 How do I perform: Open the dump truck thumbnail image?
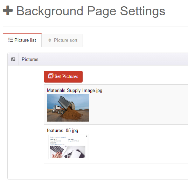tap(68, 108)
